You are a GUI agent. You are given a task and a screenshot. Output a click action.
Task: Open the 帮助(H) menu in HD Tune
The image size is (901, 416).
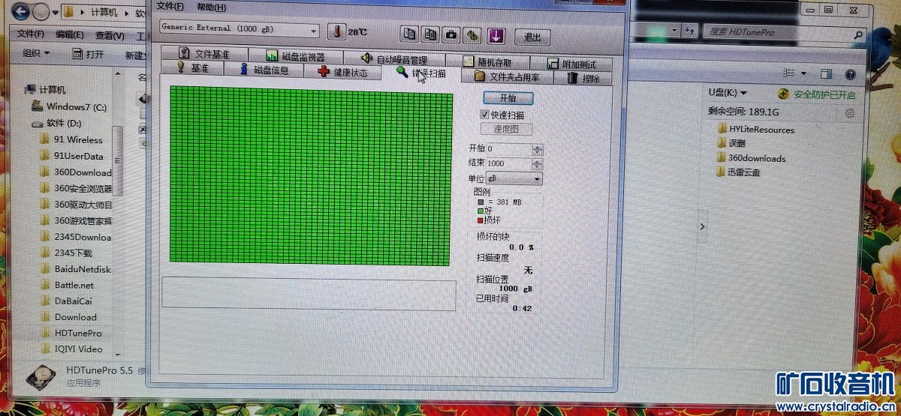point(211,7)
